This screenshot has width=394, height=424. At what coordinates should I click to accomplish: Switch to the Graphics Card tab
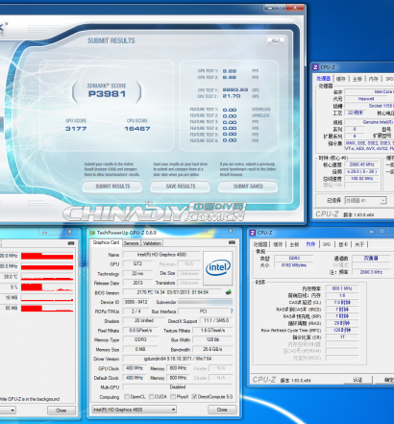point(106,242)
